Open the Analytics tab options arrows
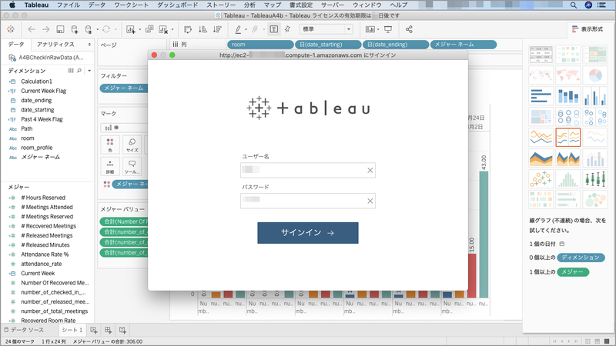This screenshot has height=346, width=616. (89, 45)
